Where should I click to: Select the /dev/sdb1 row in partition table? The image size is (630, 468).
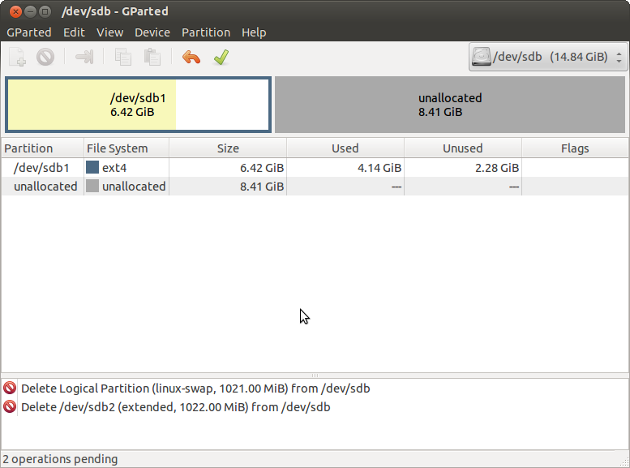(41, 168)
